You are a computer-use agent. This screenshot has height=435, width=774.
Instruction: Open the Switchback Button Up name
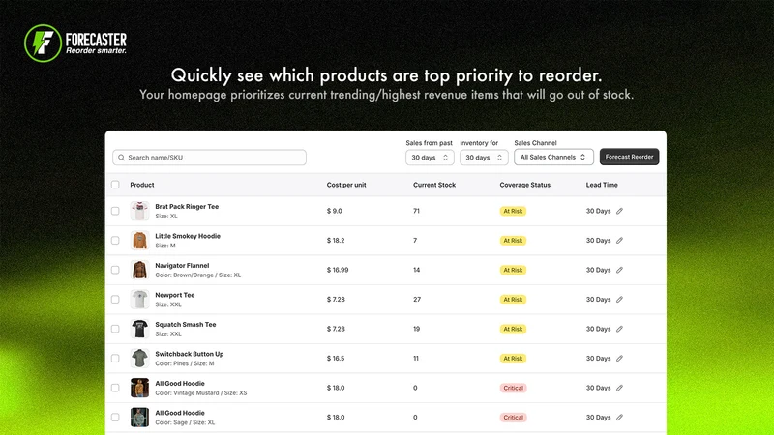coord(190,354)
